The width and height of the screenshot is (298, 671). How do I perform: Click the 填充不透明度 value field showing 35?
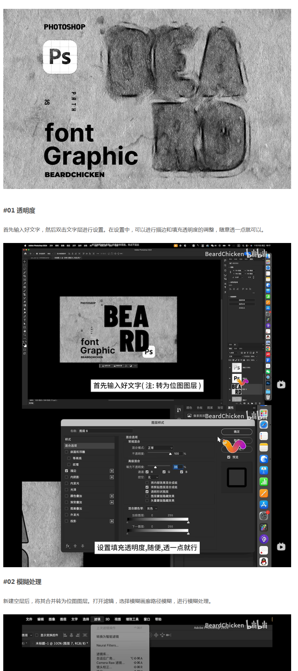(x=177, y=467)
